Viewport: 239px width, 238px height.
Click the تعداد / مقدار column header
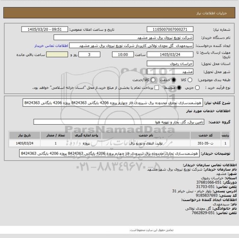[56, 135]
